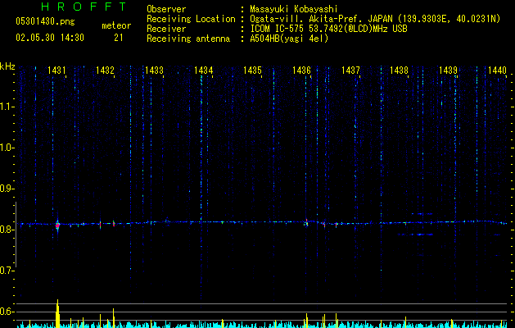Viewport: 515px width, 328px height.
Task: Click the 1433 time marker
Action: pyautogui.click(x=154, y=70)
